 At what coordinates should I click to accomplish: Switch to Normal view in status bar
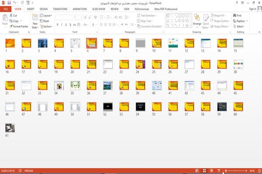197,171
